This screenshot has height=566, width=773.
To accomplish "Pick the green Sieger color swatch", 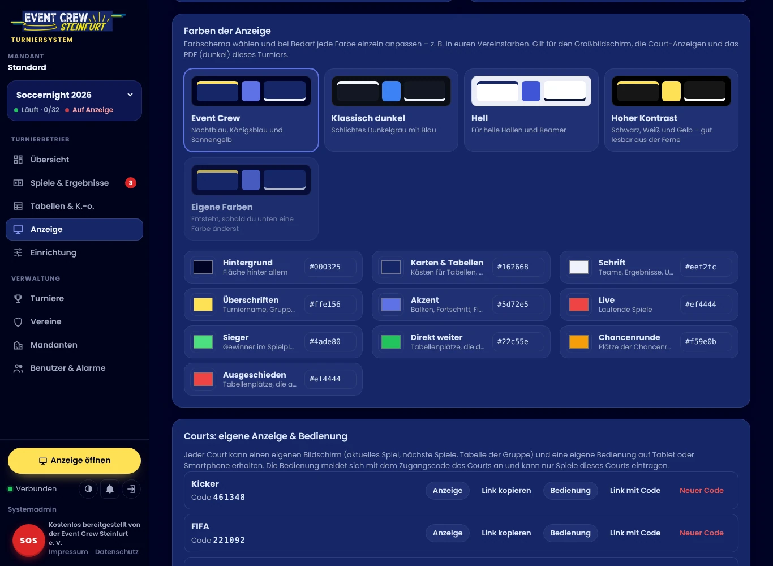I will tap(203, 342).
